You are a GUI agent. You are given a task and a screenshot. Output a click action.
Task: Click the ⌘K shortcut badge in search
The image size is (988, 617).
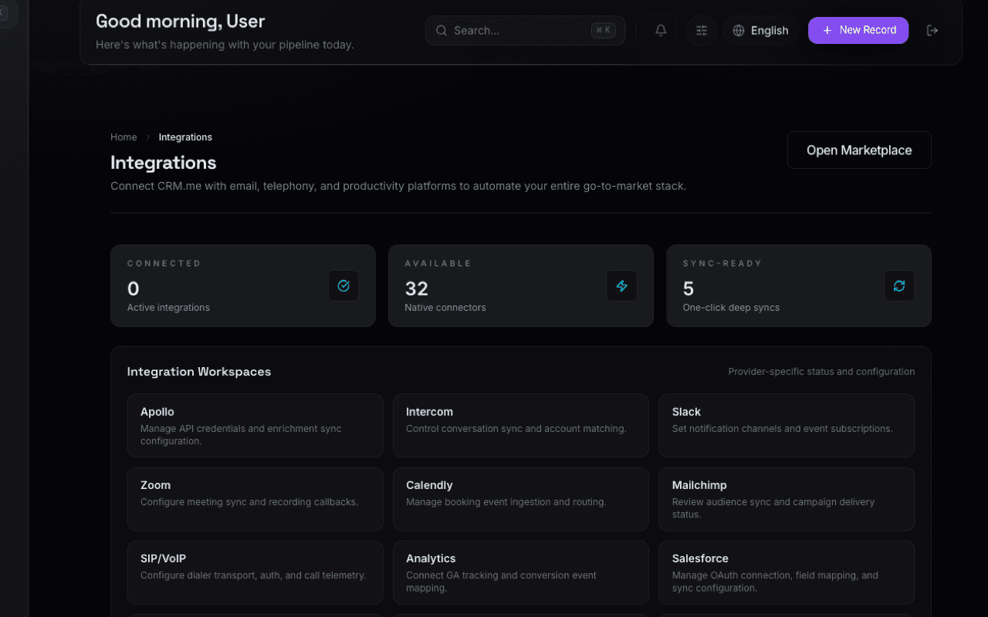coord(605,30)
